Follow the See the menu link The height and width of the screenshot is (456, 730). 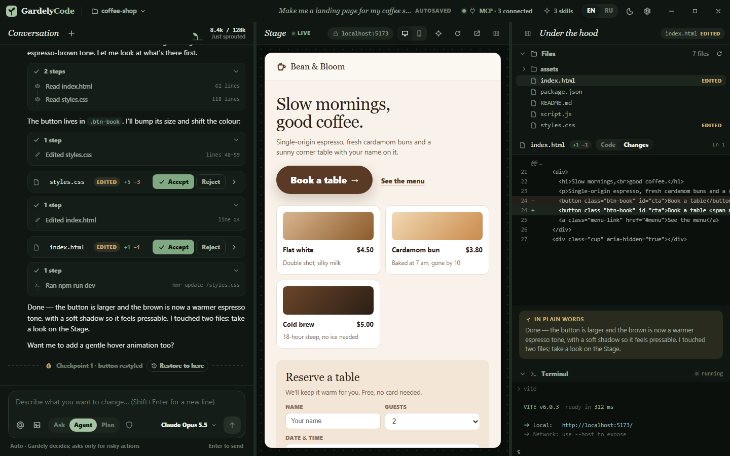coord(403,181)
